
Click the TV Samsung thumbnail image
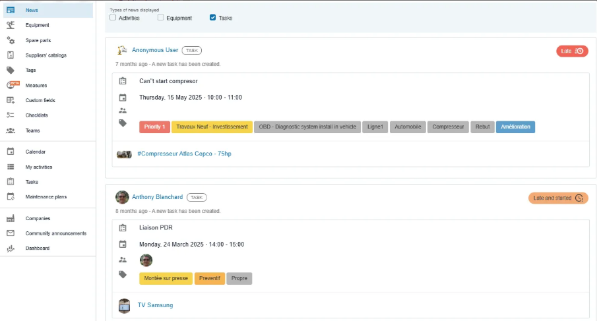click(x=124, y=306)
